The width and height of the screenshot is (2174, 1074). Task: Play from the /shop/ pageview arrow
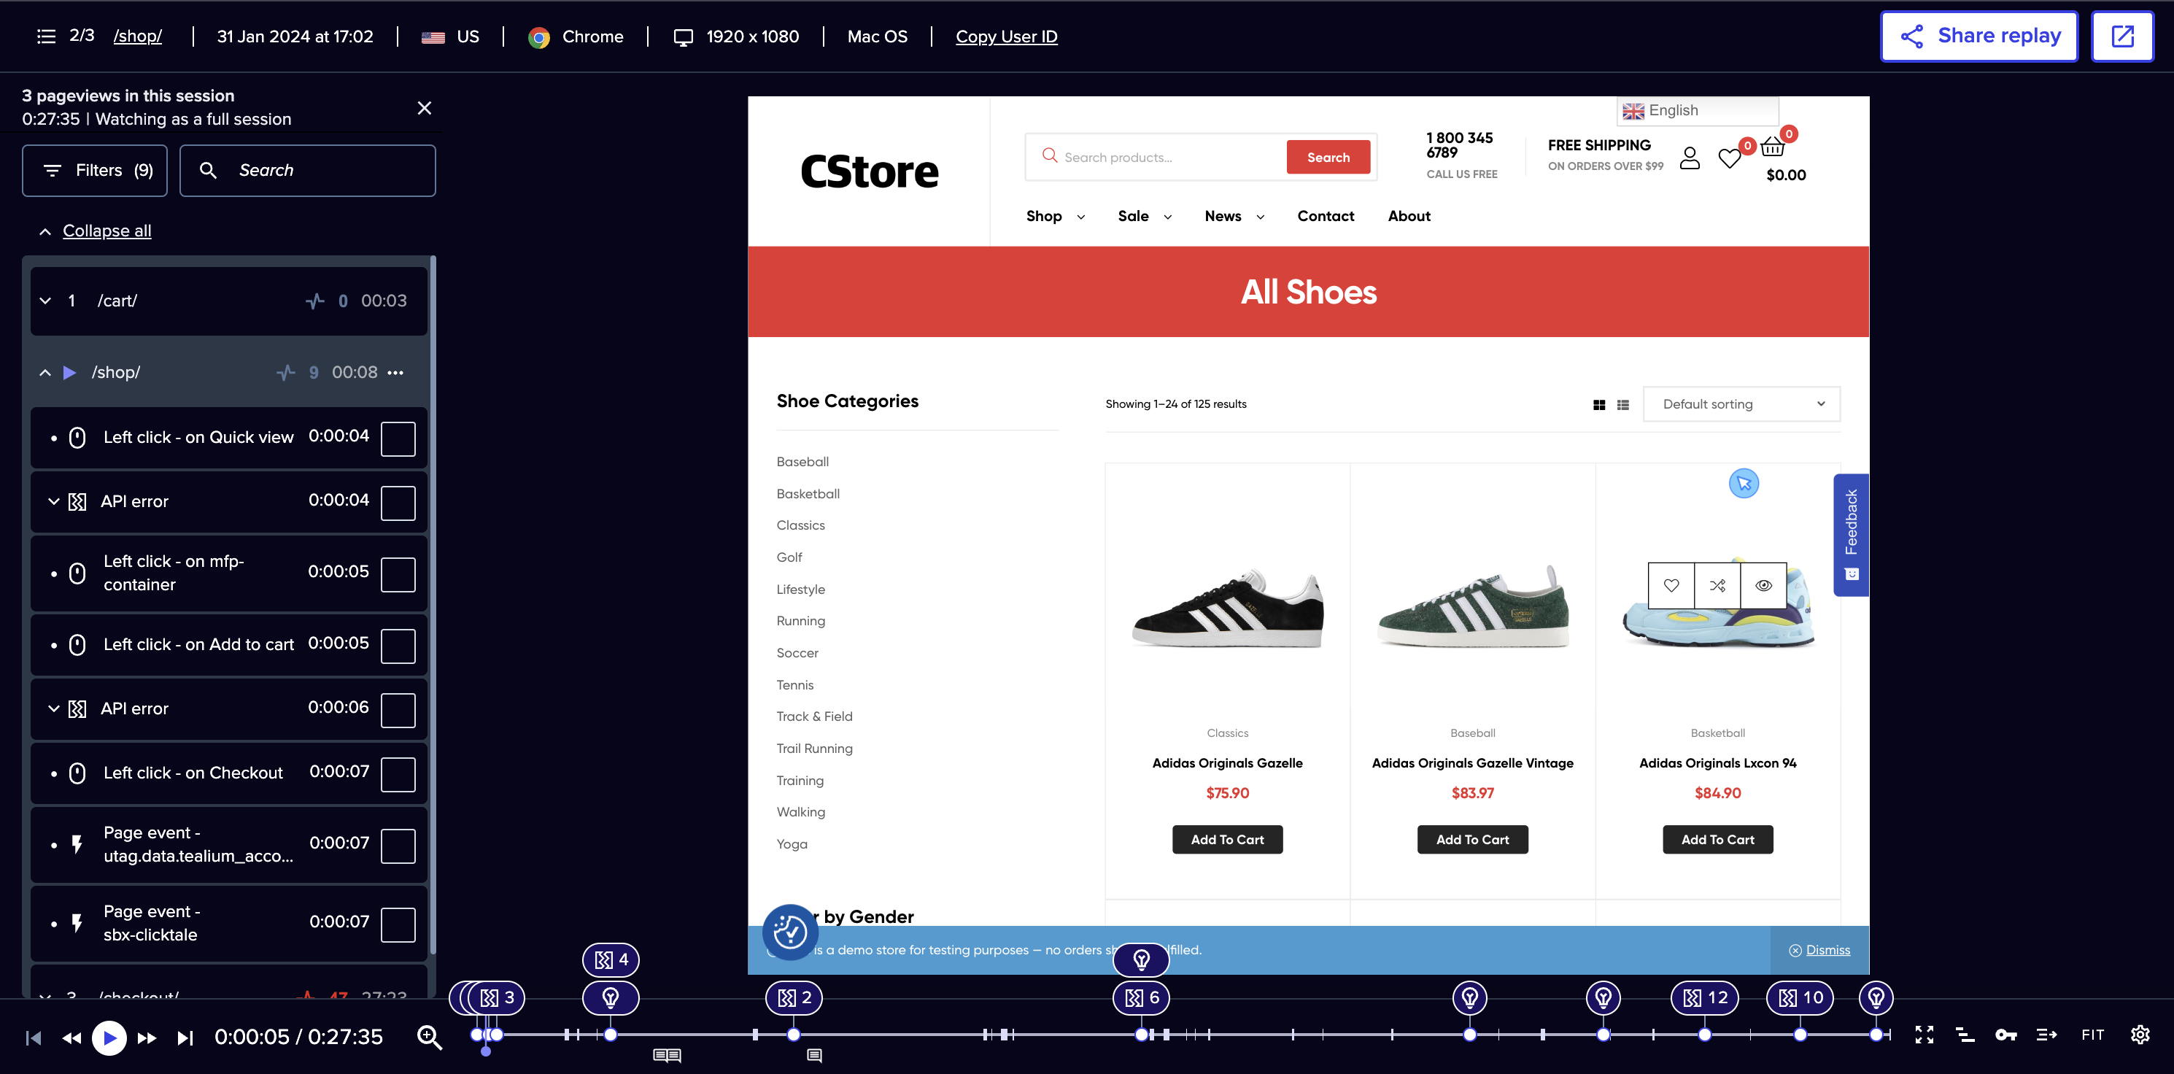(70, 372)
